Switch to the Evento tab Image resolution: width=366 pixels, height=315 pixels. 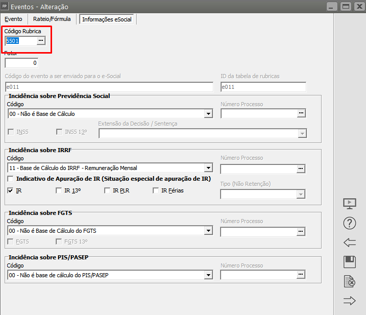tap(14, 19)
